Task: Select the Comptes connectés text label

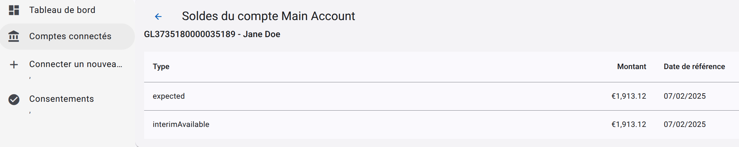Action: 70,36
